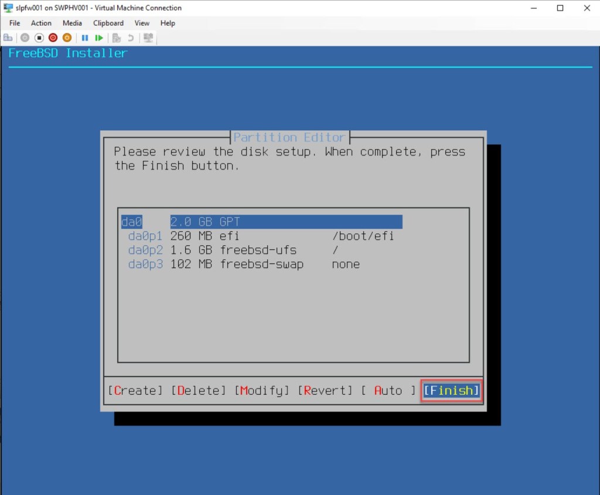Pause the virtual machine
600x495 pixels.
[x=85, y=38]
